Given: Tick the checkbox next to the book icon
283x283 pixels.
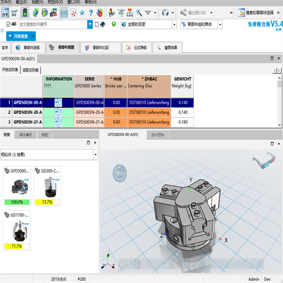Looking at the screenshot, I should [97, 24].
